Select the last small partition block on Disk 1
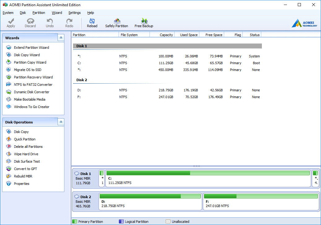Viewport: 321px width, 225px height. pyautogui.click(x=315, y=178)
